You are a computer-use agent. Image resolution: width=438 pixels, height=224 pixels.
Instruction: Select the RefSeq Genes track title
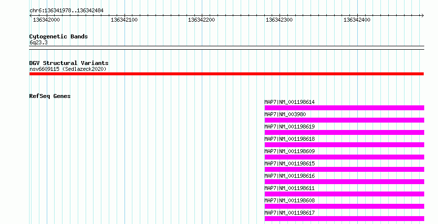click(50, 96)
